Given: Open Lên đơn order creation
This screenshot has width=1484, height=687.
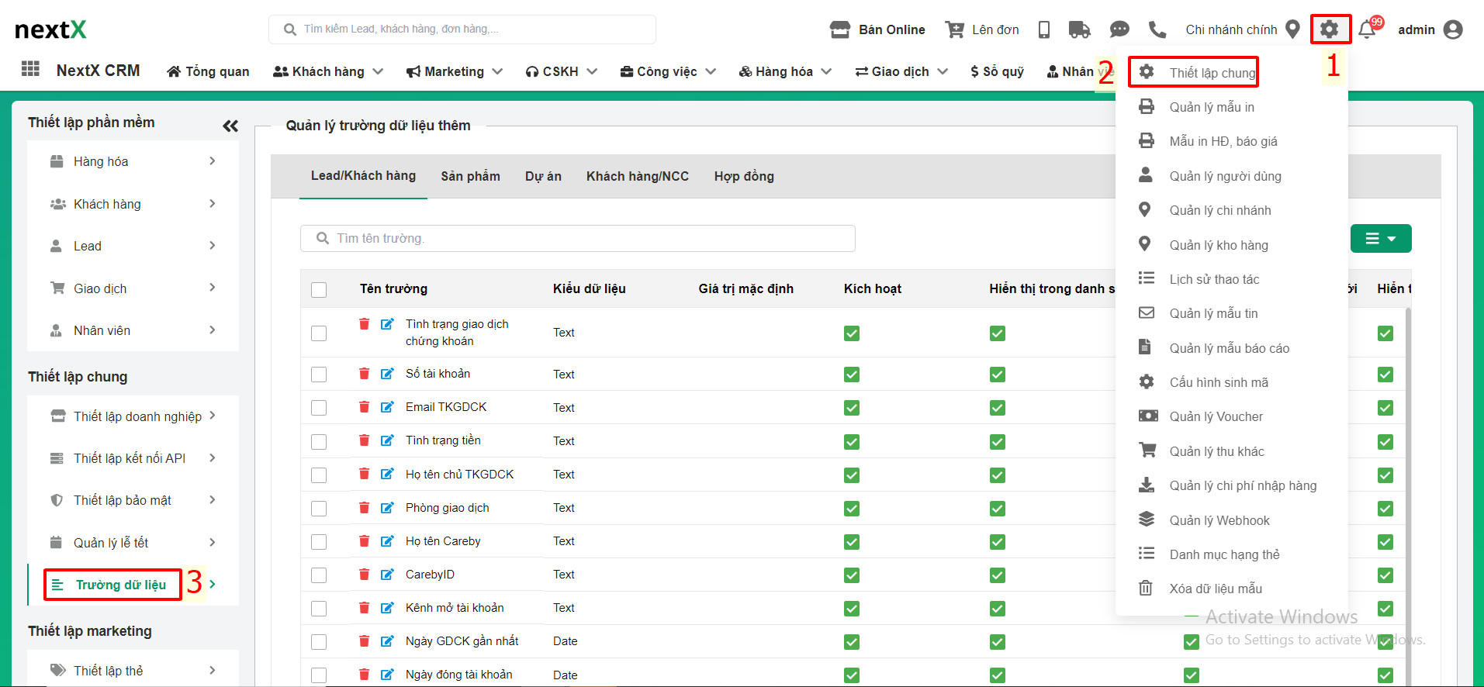Looking at the screenshot, I should (x=982, y=29).
